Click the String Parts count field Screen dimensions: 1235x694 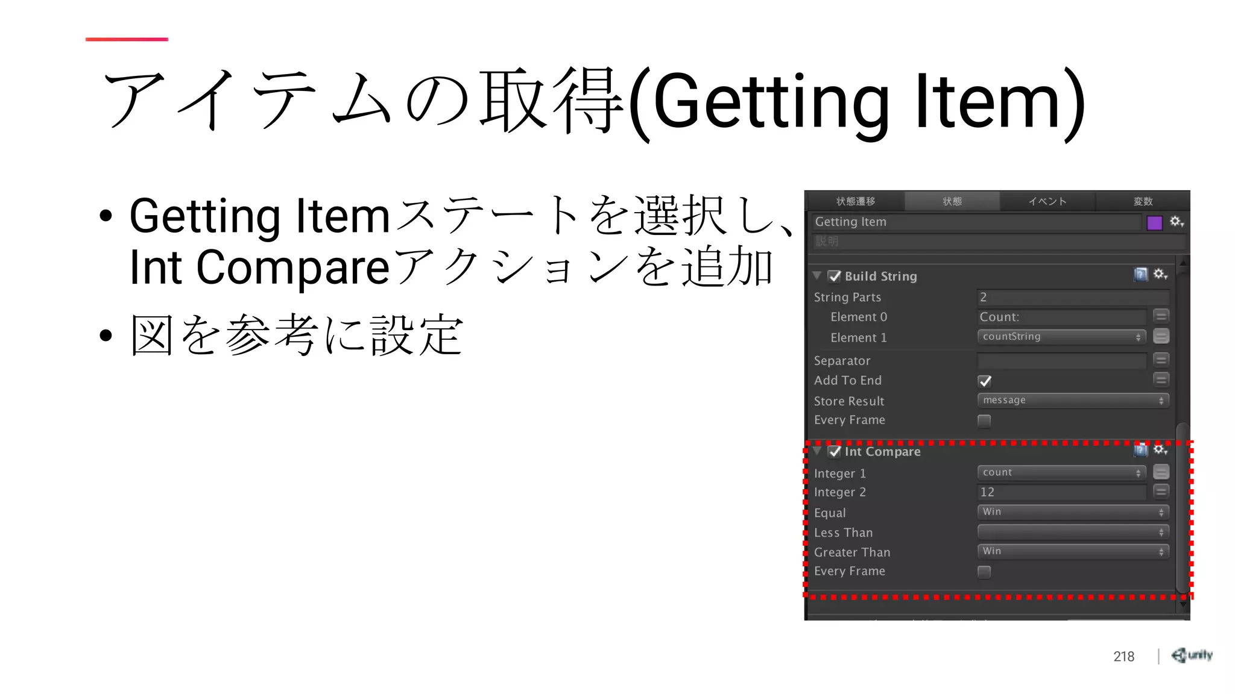click(1073, 297)
